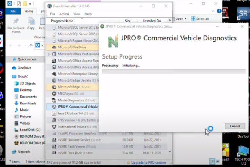Switch to Home ribbon tab in Explorer
250x167 pixels.
click(29, 11)
